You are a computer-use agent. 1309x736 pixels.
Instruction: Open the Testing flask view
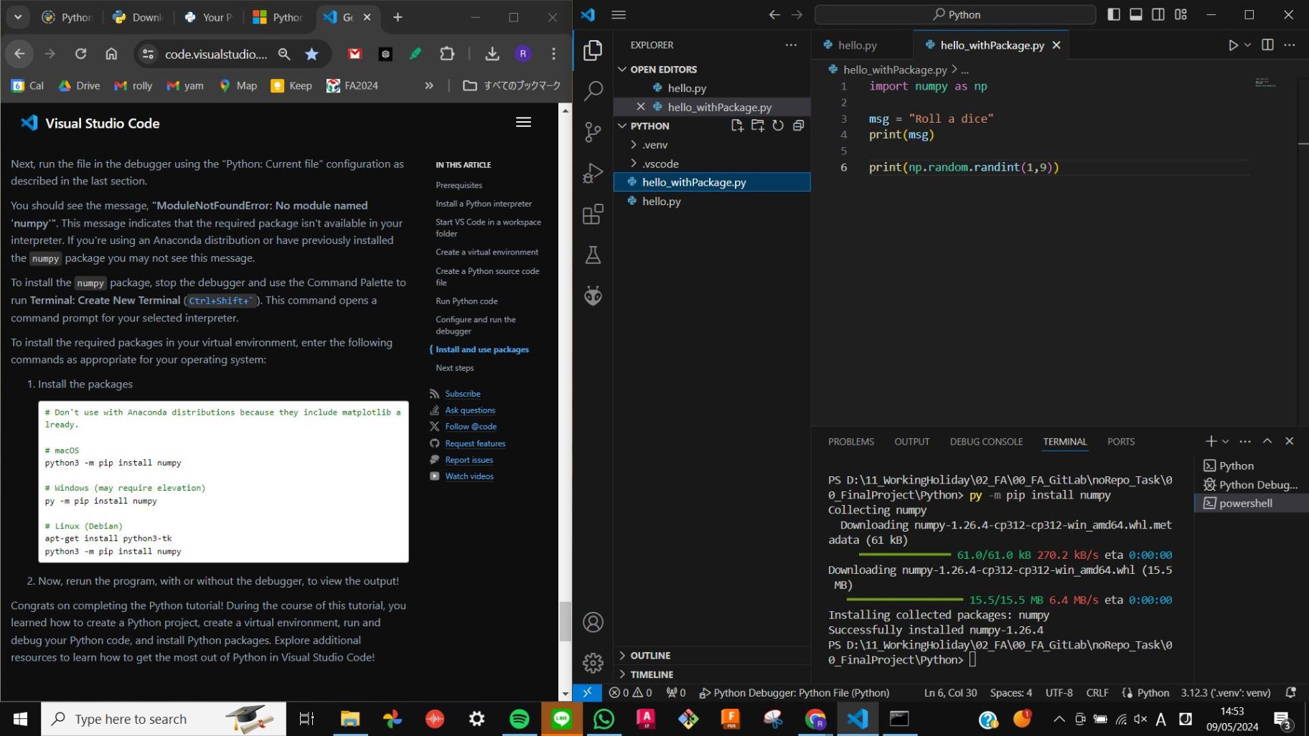[x=593, y=255]
